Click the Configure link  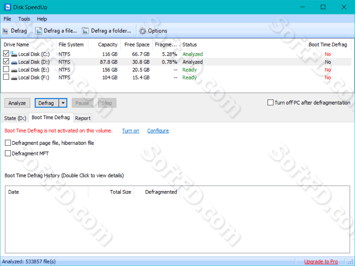point(158,131)
